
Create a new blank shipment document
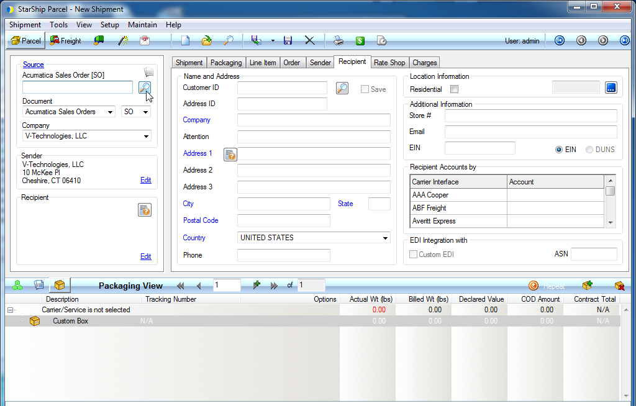click(185, 40)
